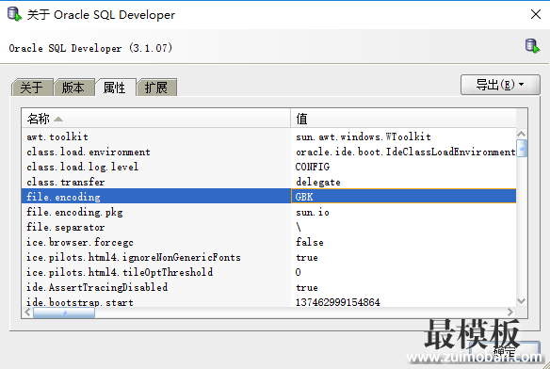Click the horizontal scrollbar right arrow

tap(510, 313)
